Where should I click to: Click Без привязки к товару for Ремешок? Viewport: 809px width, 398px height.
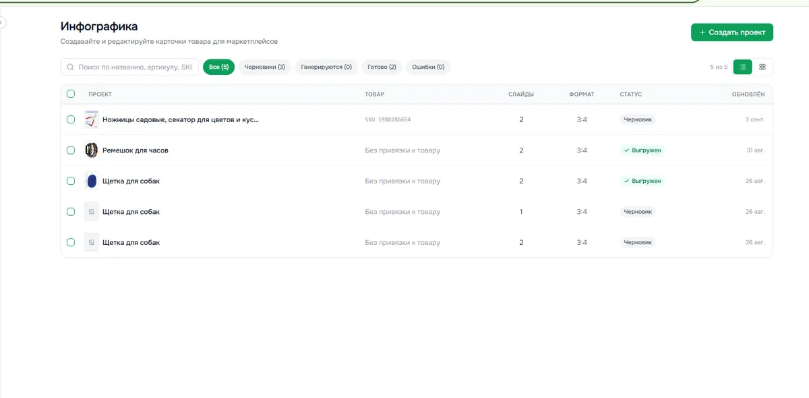(x=402, y=150)
